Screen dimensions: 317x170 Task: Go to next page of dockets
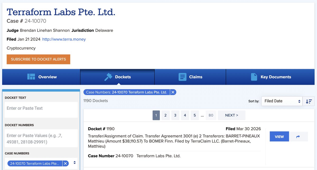pyautogui.click(x=232, y=115)
